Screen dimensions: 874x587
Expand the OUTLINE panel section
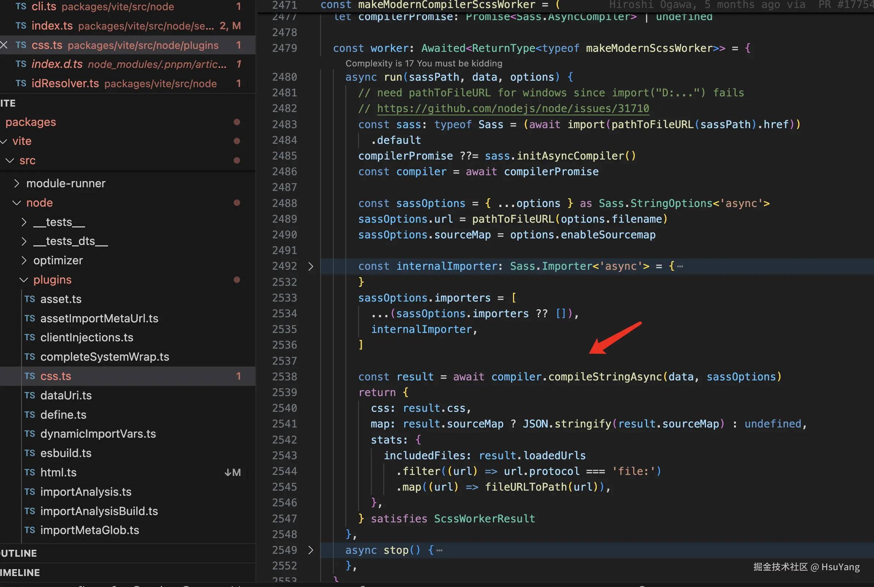click(x=19, y=553)
